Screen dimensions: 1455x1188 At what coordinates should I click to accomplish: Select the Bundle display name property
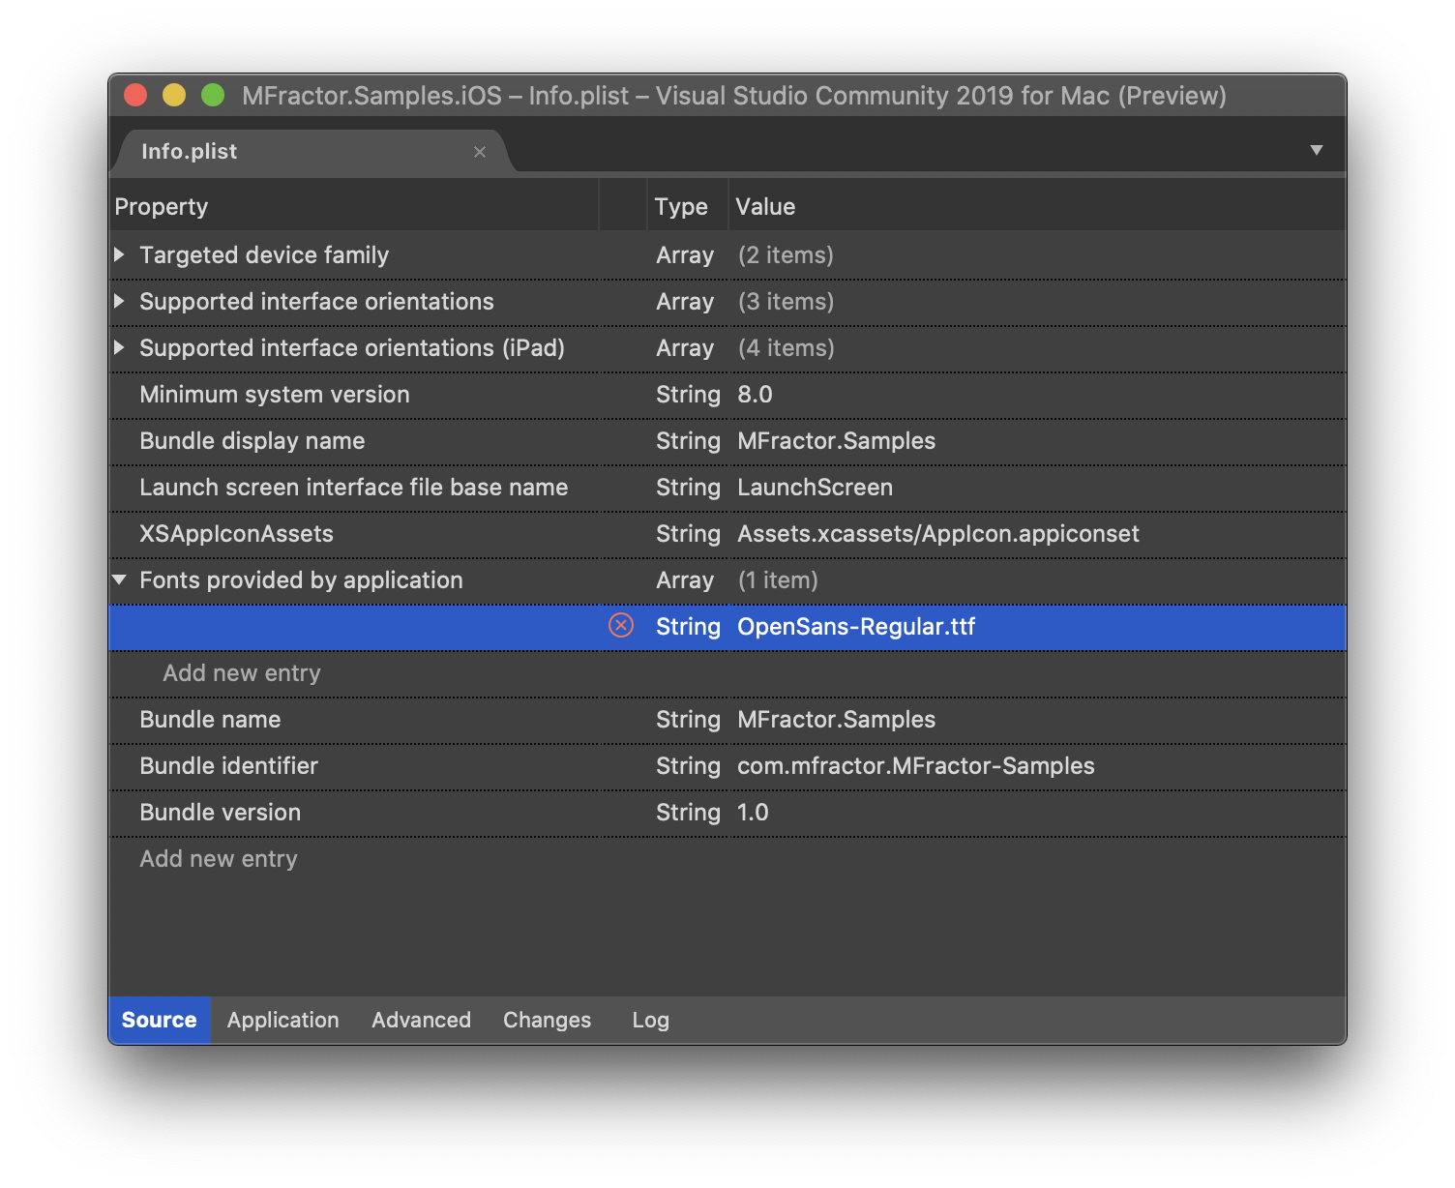[252, 440]
